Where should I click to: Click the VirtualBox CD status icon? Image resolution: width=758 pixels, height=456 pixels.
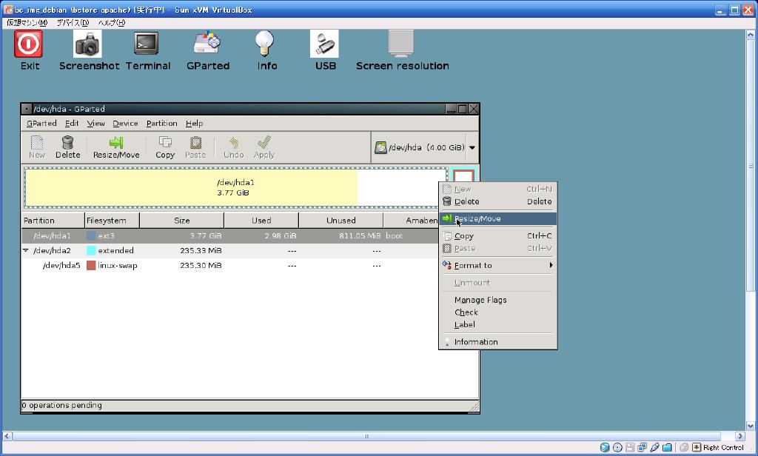pyautogui.click(x=617, y=447)
